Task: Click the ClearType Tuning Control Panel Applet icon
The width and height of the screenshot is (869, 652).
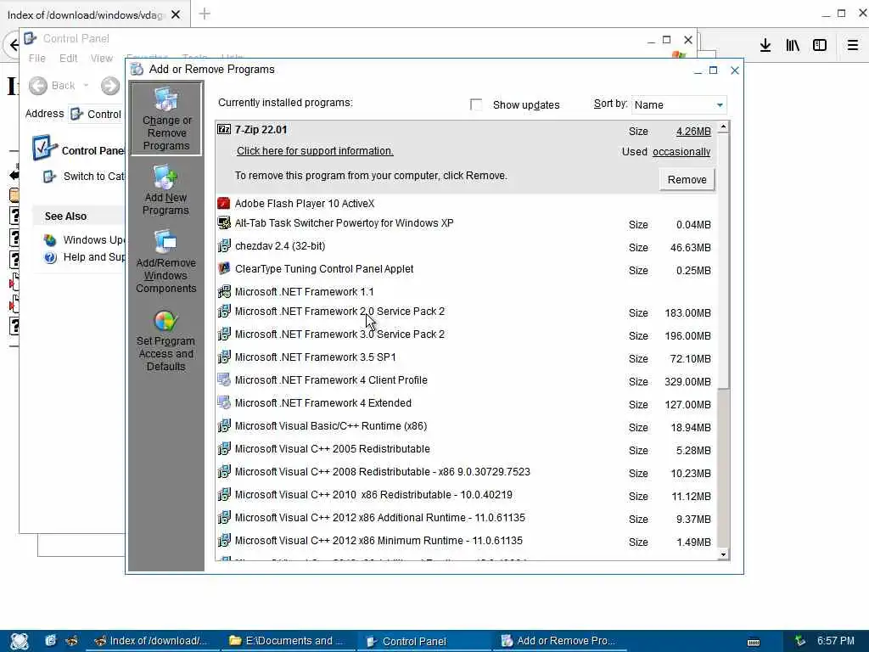Action: (x=224, y=269)
